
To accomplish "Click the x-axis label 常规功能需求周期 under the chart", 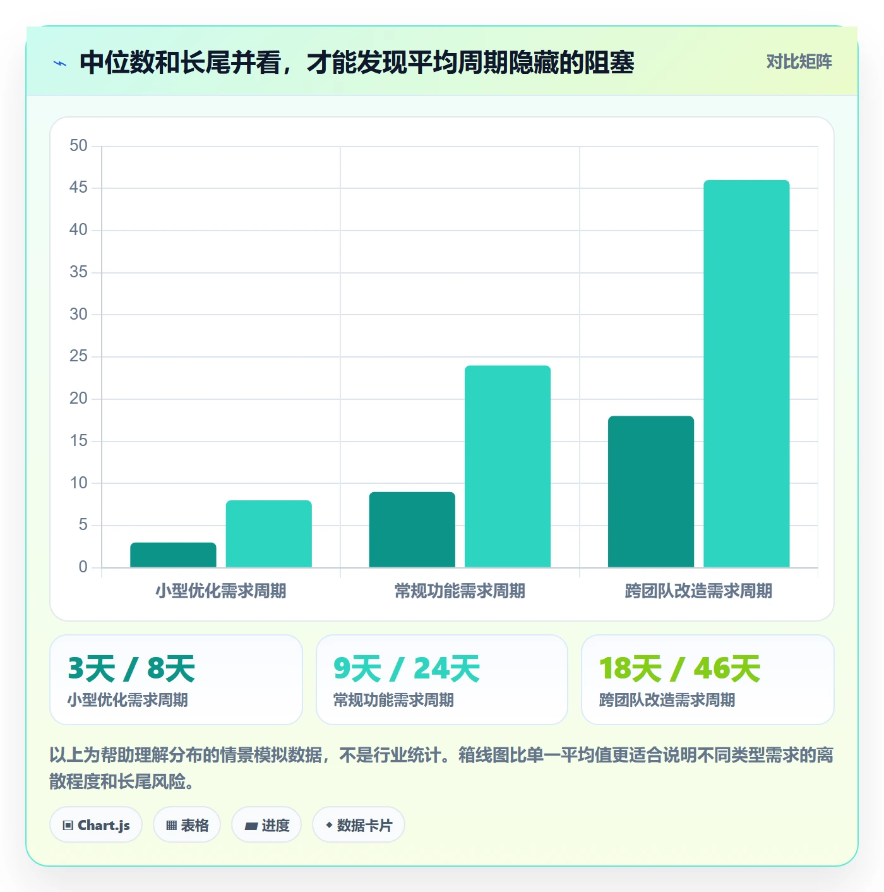I will (x=460, y=591).
